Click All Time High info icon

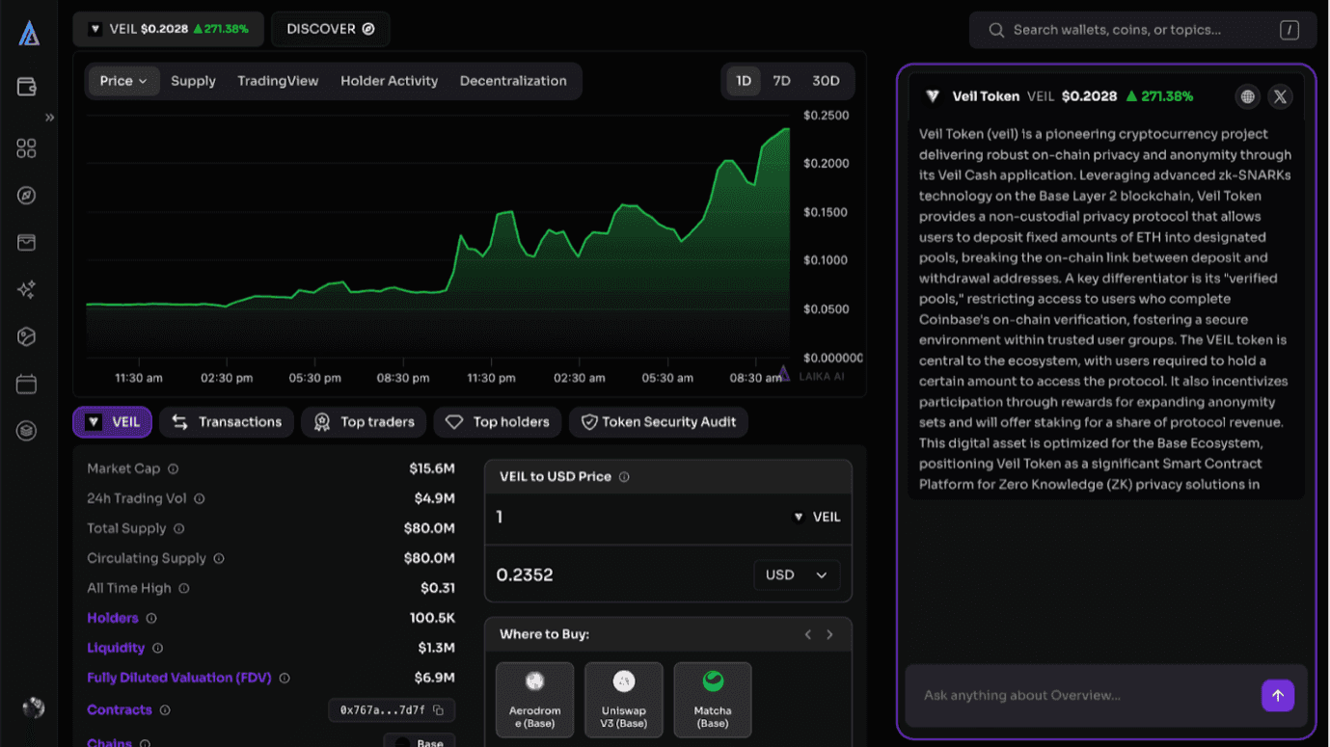184,588
